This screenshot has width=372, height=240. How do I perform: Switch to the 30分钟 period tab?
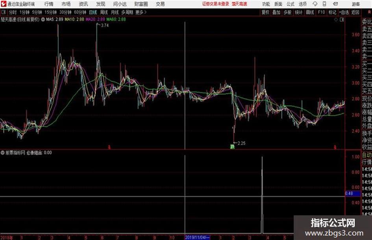point(65,12)
